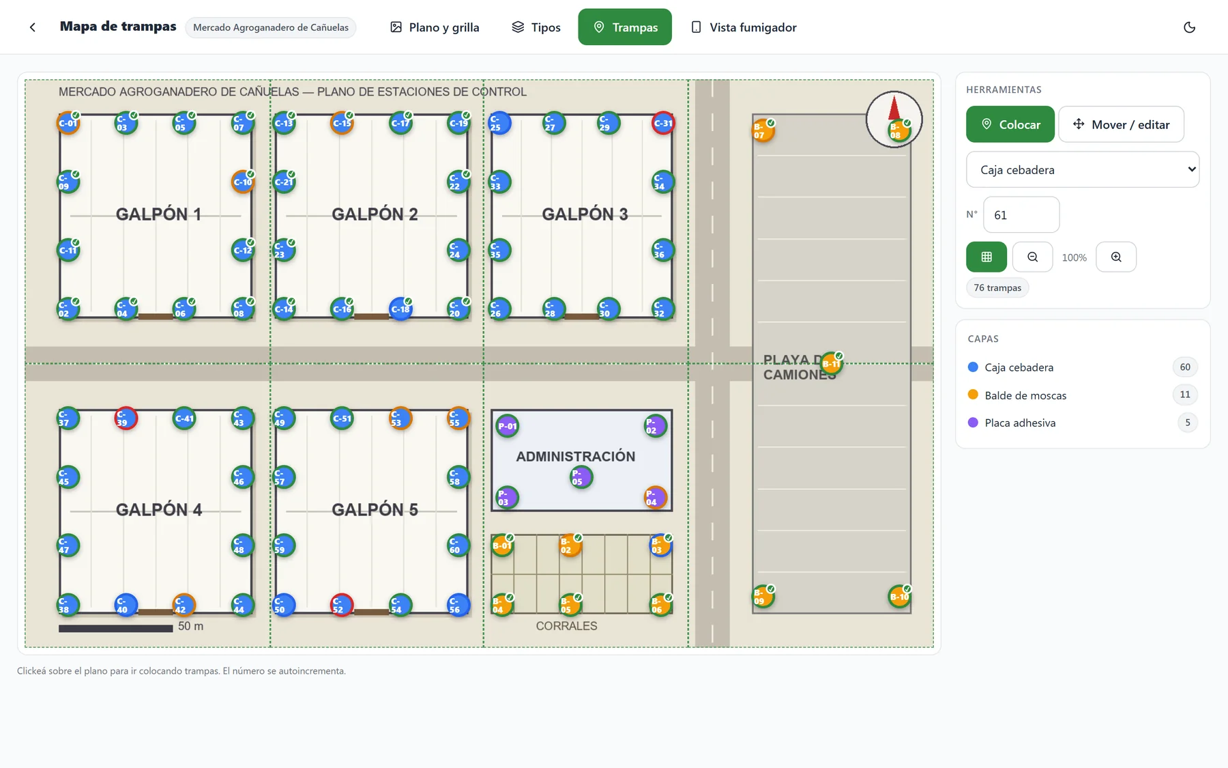The height and width of the screenshot is (768, 1228).
Task: Open the Caja cebadera trap type dropdown
Action: tap(1082, 169)
